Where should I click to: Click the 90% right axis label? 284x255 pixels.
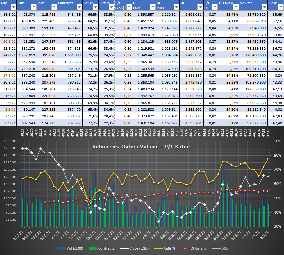(277, 141)
